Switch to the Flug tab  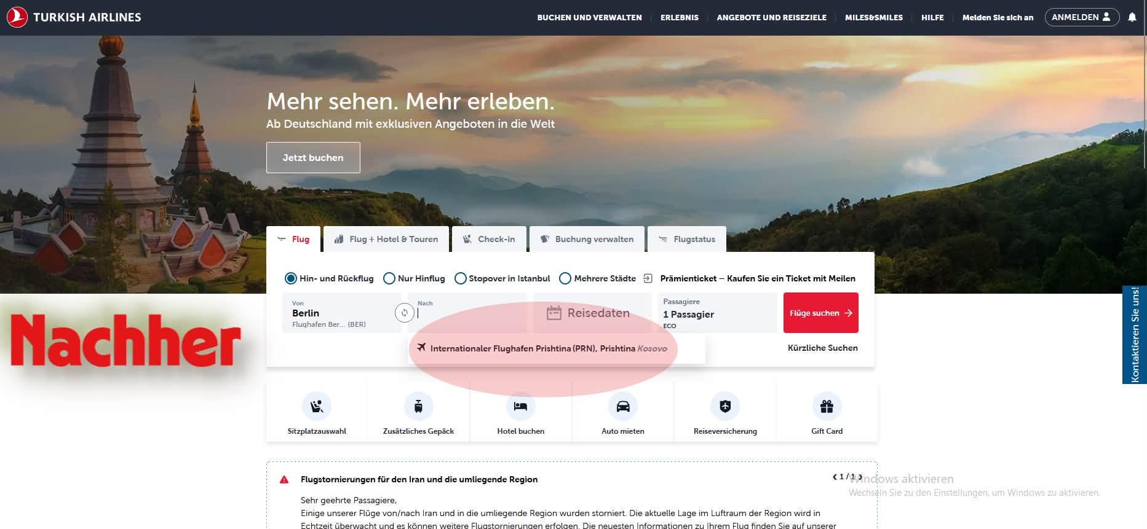tap(293, 239)
